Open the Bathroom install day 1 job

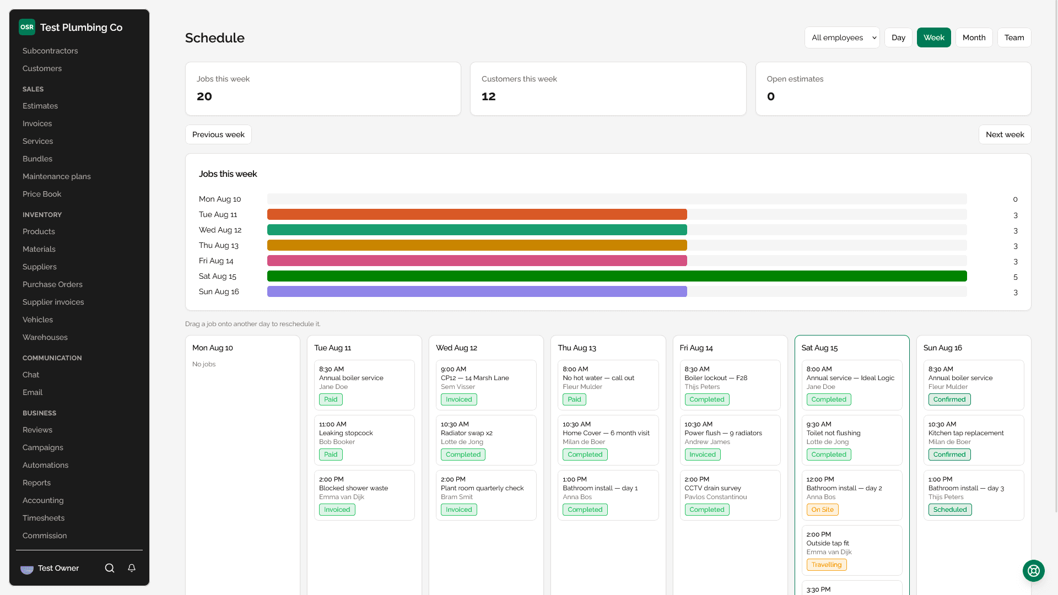pos(608,495)
